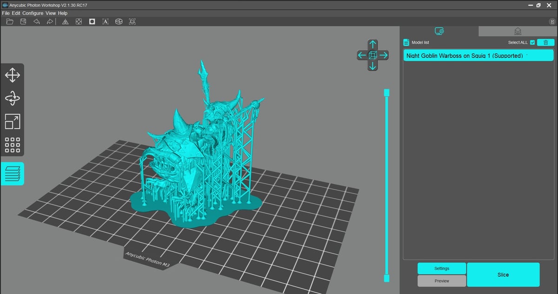
Task: Reset view with center cube icon
Action: point(372,55)
